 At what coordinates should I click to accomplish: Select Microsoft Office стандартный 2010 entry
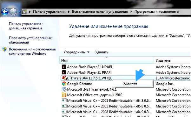[x=95, y=95]
